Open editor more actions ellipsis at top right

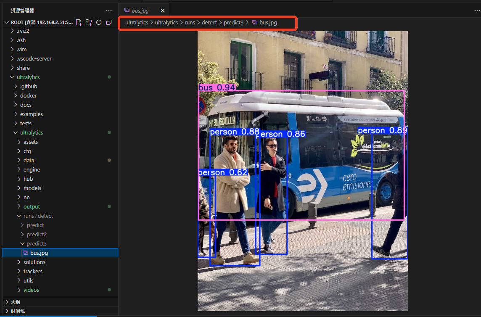pyautogui.click(x=477, y=11)
